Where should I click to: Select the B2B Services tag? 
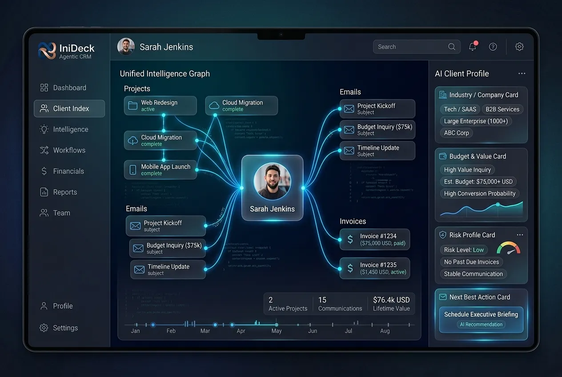[x=502, y=109]
